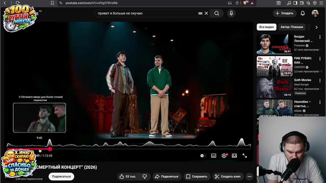Open the Brave Wallet toolbar icon

point(302,3)
